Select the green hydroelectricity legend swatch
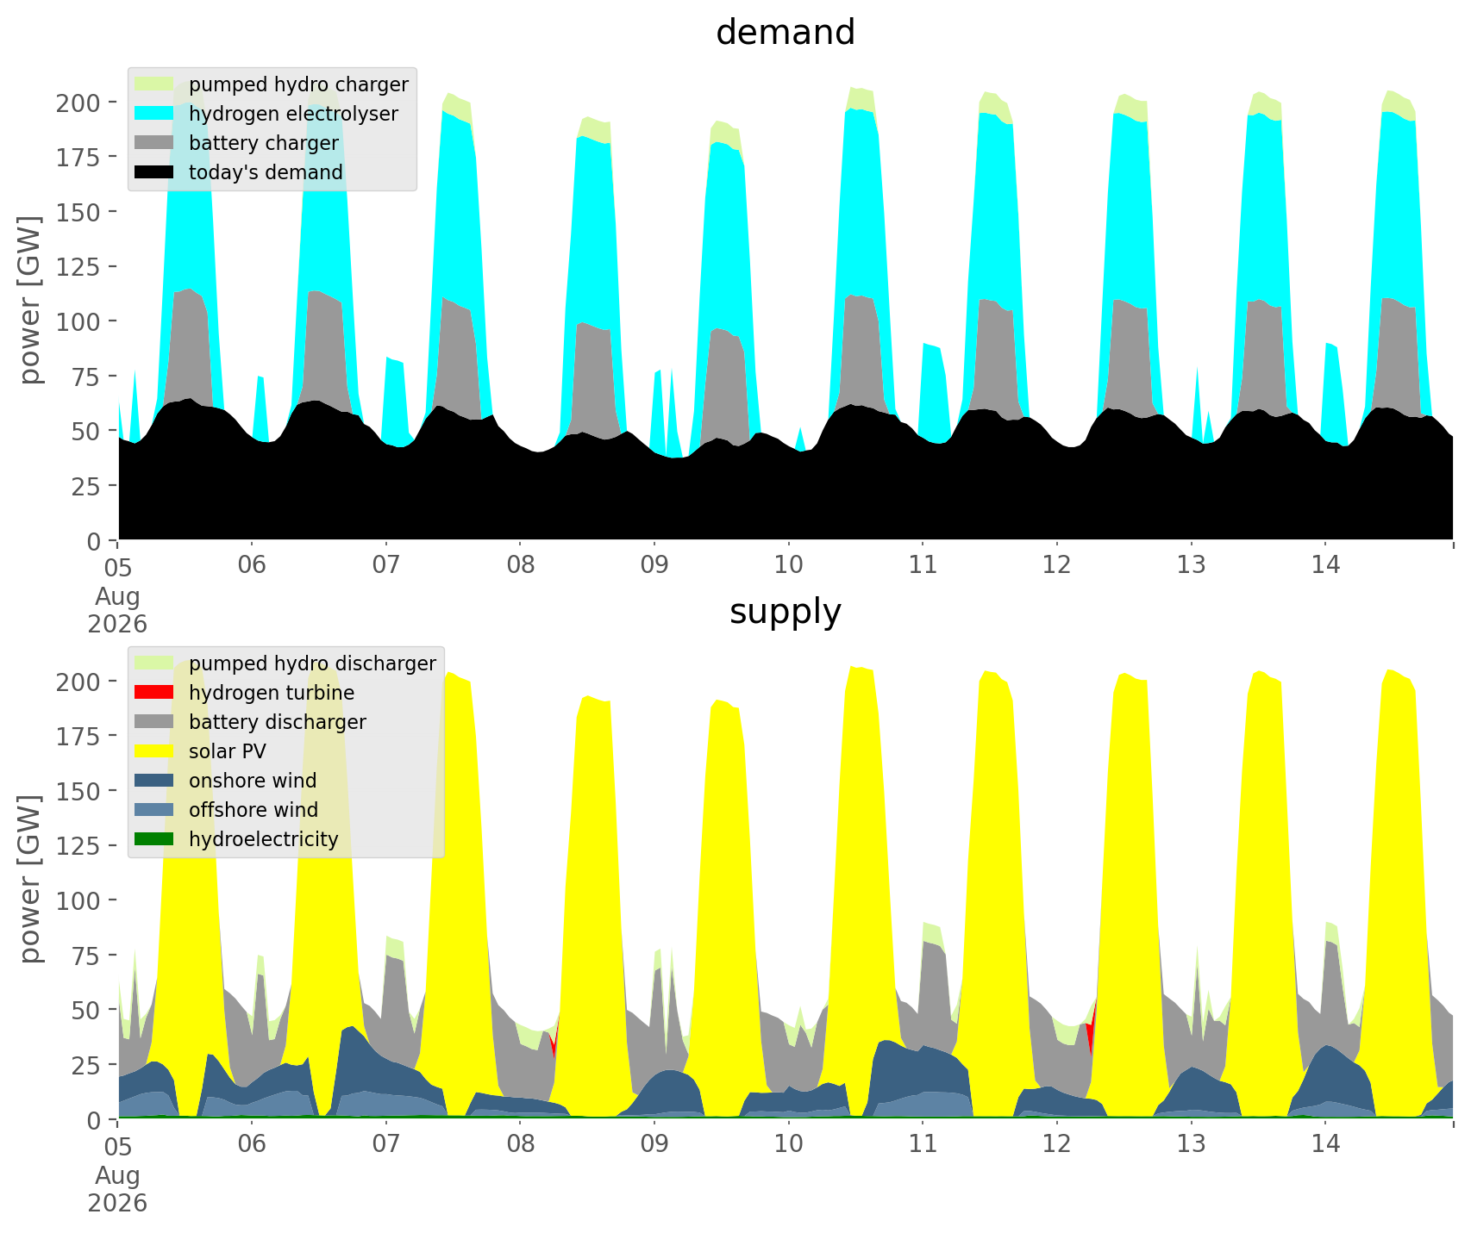Screen dimensions: 1471x1233 point(154,839)
